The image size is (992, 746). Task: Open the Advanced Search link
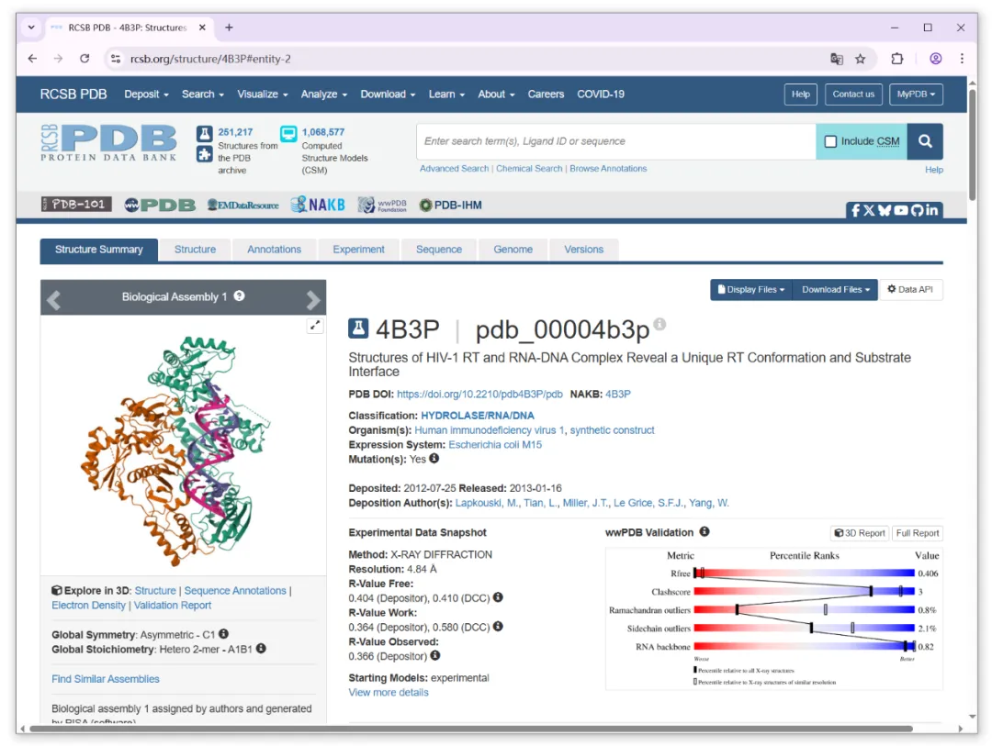click(x=454, y=169)
